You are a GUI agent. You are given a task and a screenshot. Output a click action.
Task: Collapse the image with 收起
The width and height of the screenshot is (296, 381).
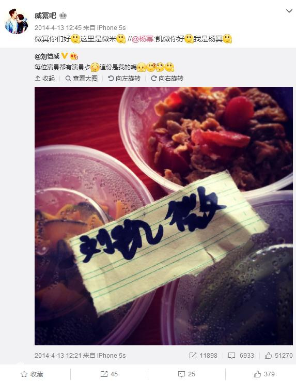[x=45, y=78]
